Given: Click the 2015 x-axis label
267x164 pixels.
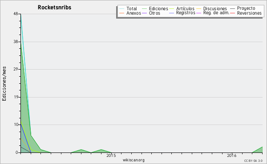Looking at the screenshot, I should coord(111,156).
